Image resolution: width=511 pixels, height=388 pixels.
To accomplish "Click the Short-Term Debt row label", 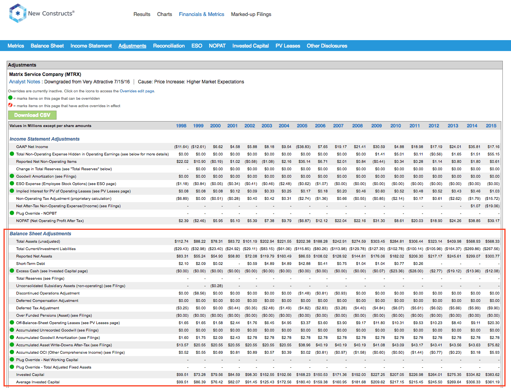I will (30, 264).
